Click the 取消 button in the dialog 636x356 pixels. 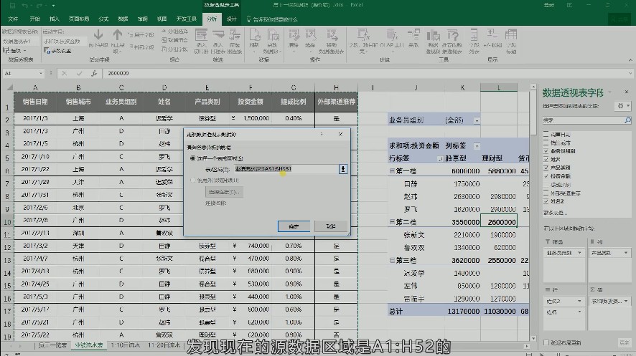coord(329,226)
